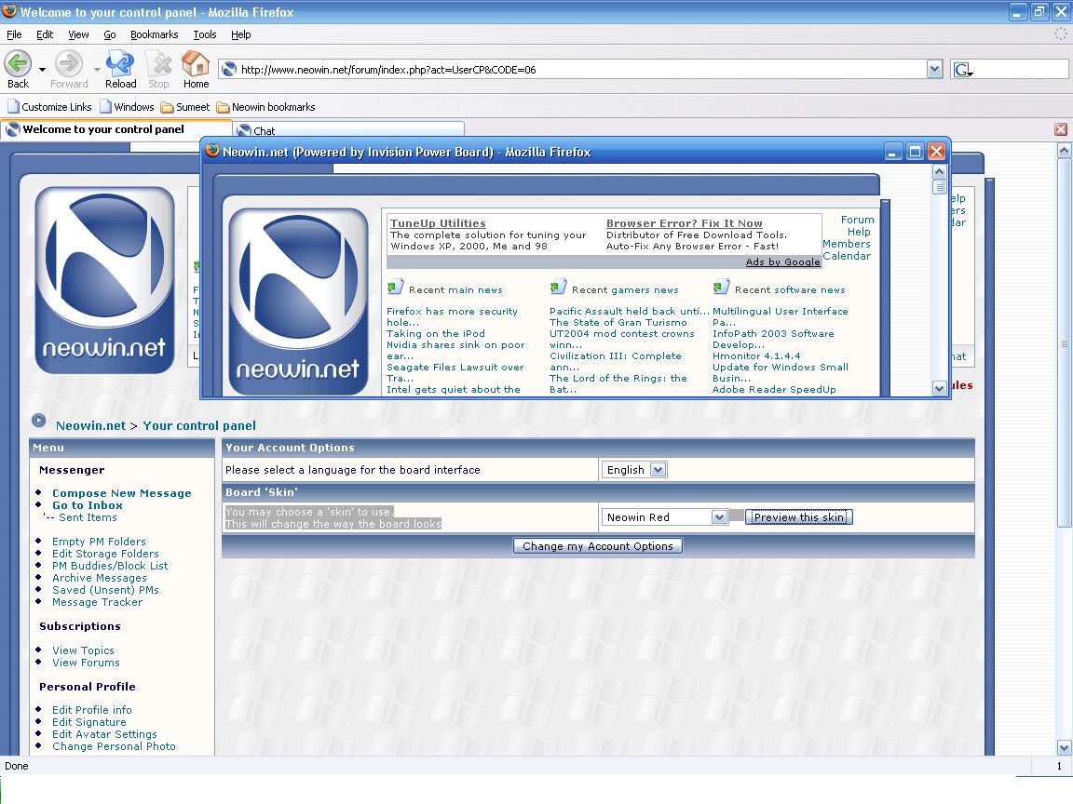Viewport: 1073px width, 804px height.
Task: Click the Google search engine icon
Action: 962,70
